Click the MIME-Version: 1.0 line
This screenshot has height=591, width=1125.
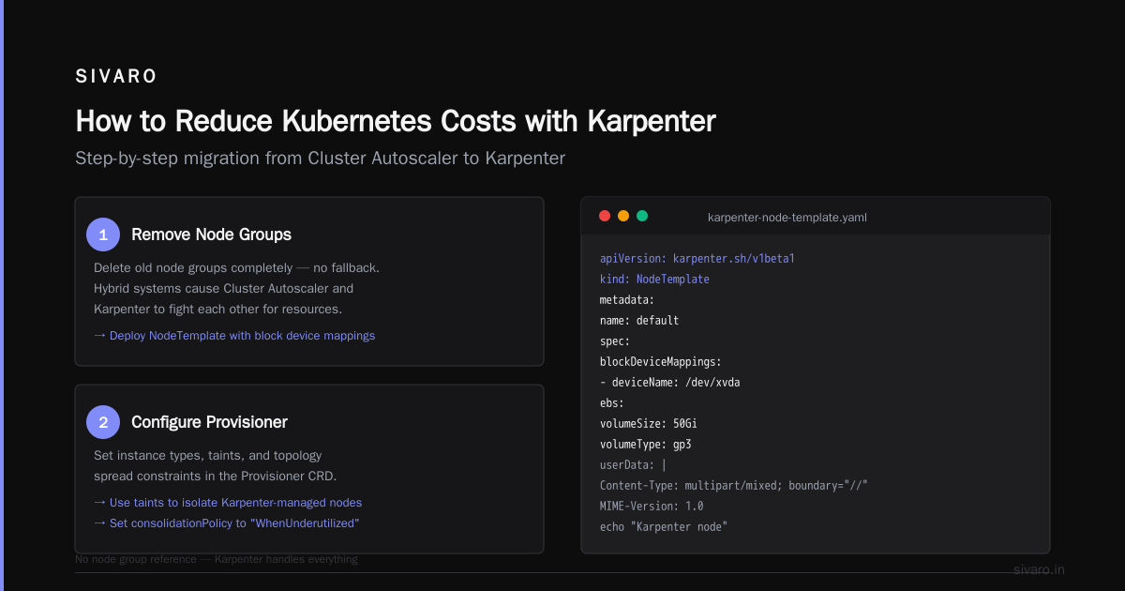click(x=652, y=506)
